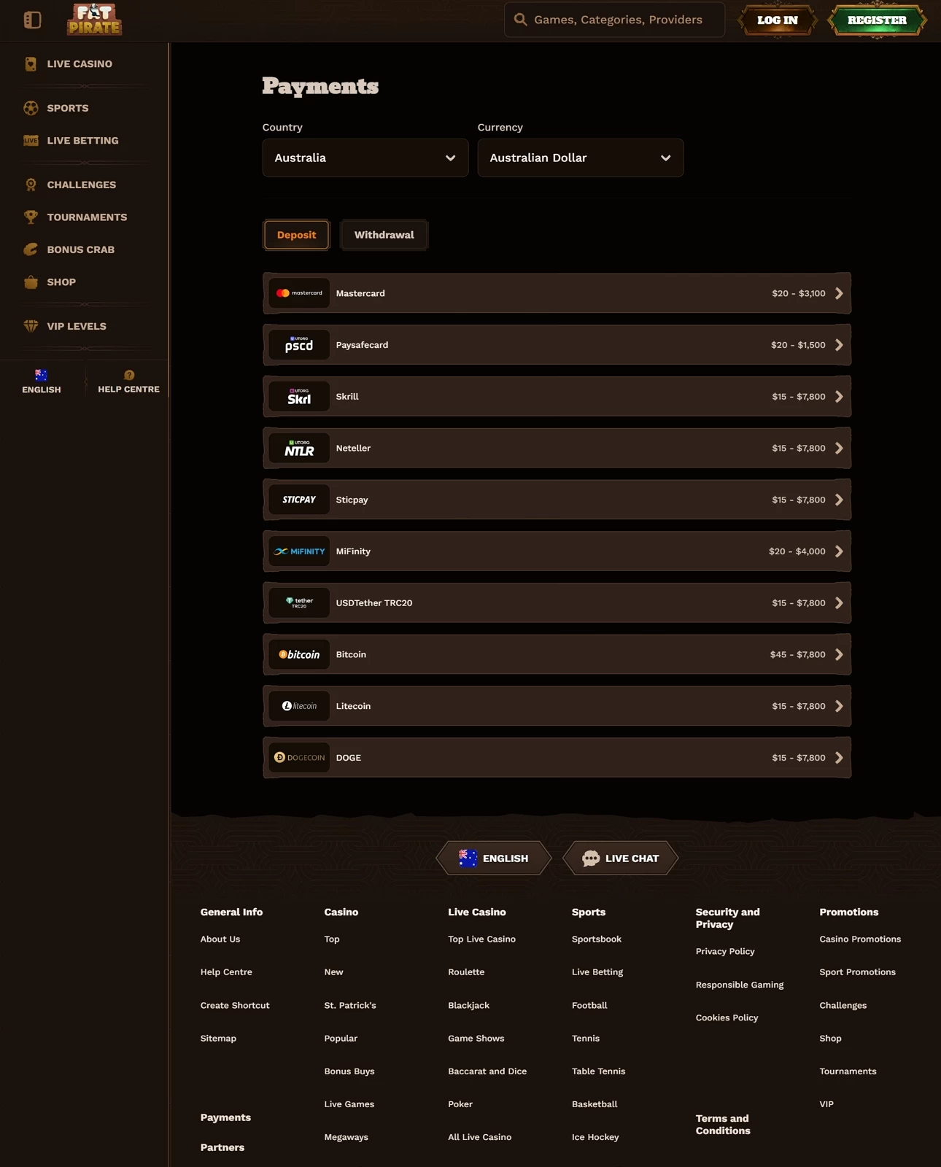Collapse the sidebar panel icon
Viewport: 941px width, 1167px height.
(32, 20)
